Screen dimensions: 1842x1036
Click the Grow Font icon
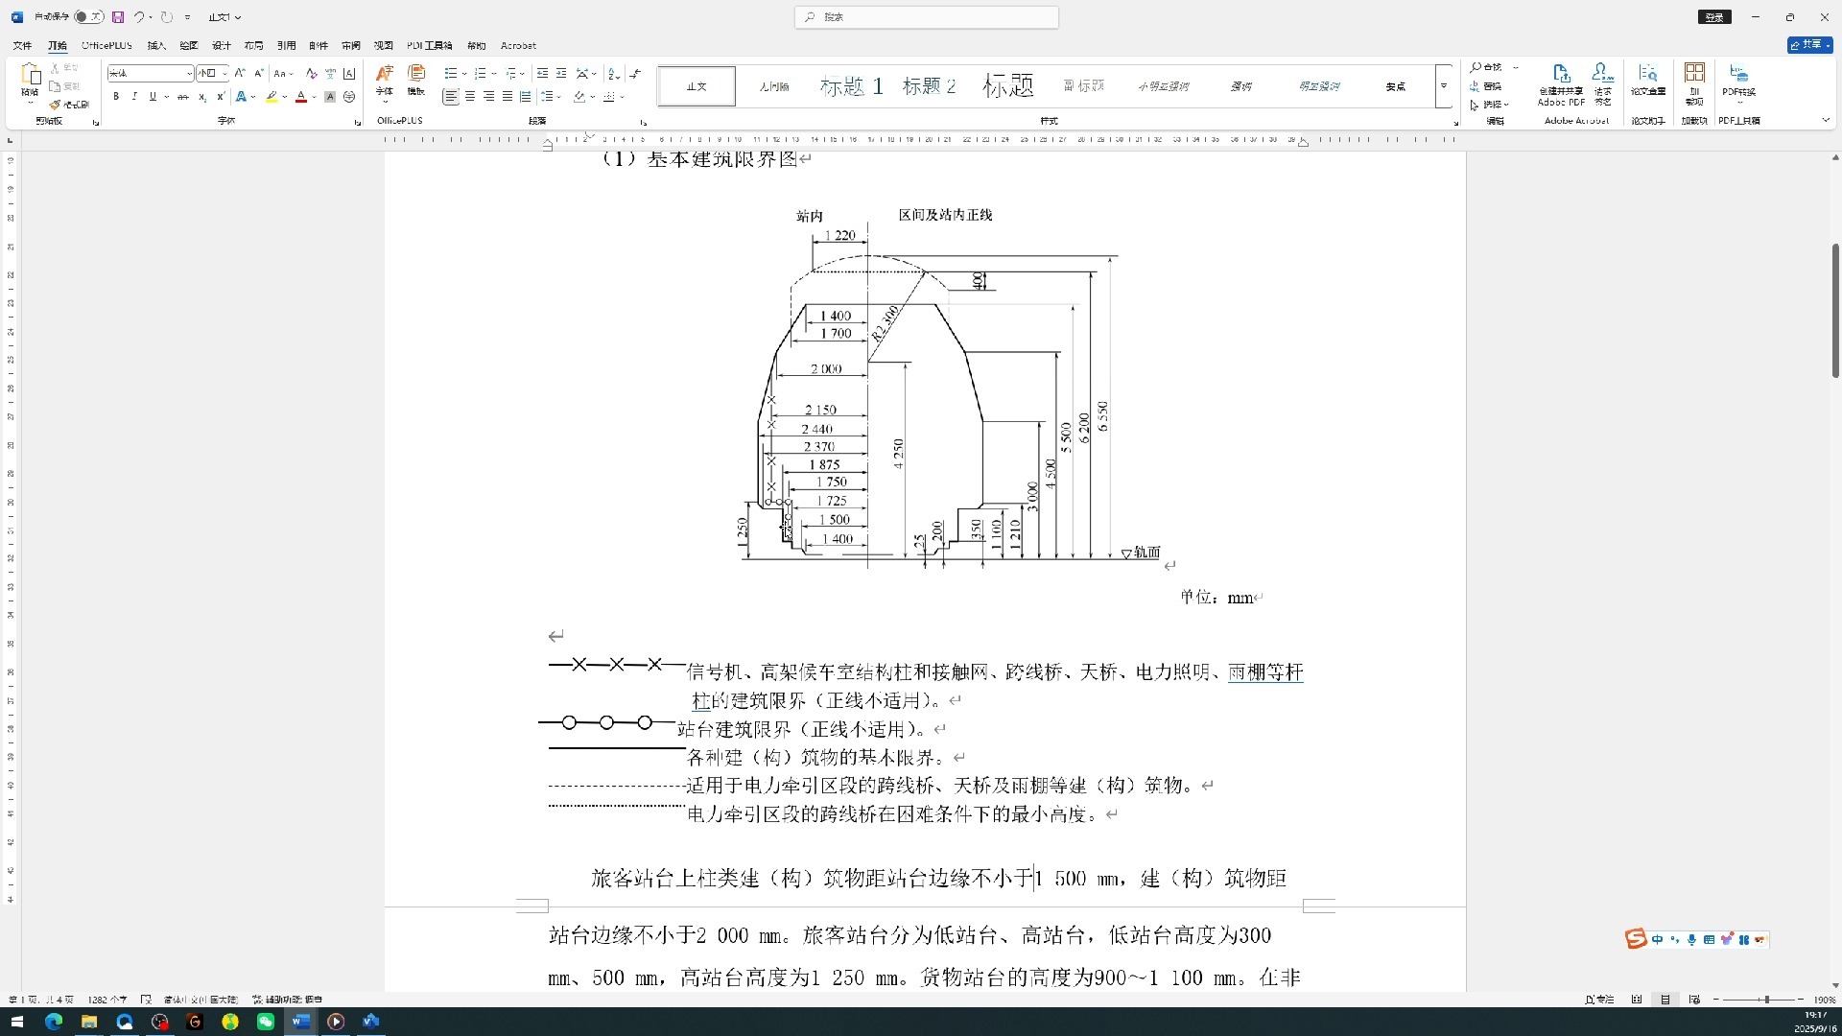click(x=240, y=73)
